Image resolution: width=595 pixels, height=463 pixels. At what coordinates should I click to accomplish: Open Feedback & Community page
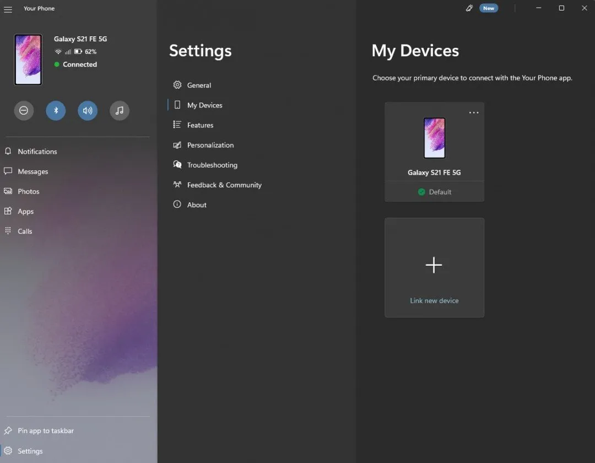[x=224, y=185]
